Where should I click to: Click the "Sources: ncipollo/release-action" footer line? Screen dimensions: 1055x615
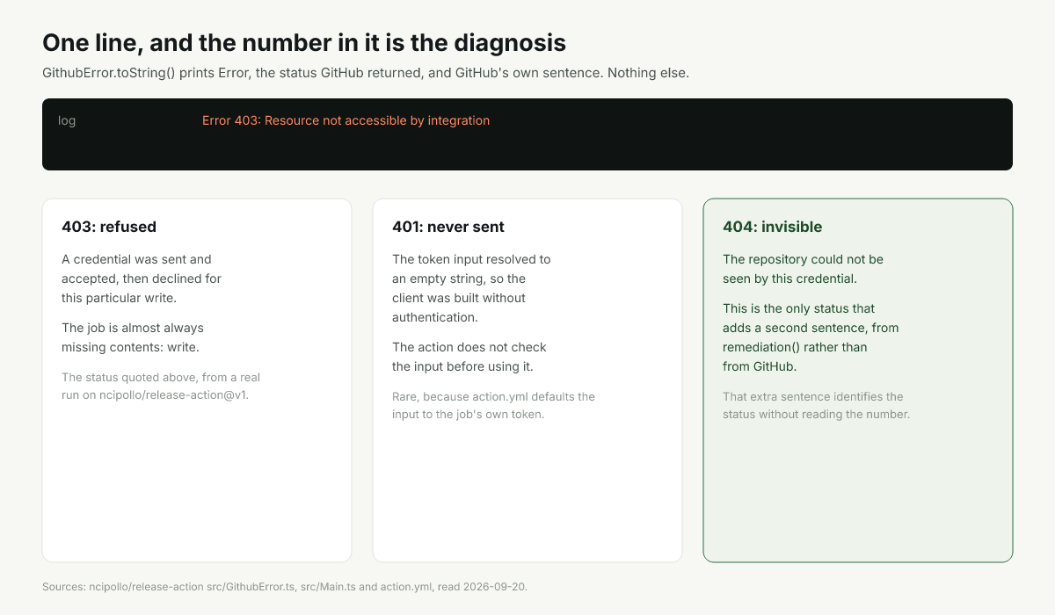pos(285,586)
